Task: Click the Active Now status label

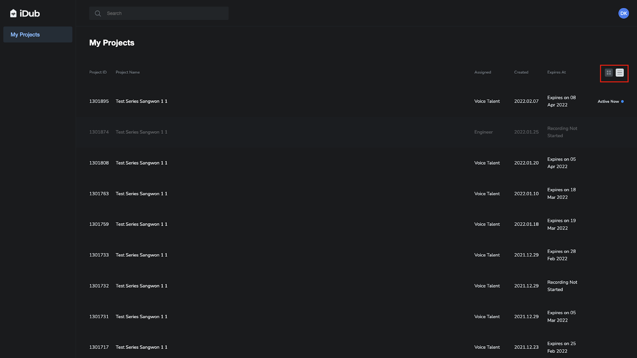Action: point(608,101)
